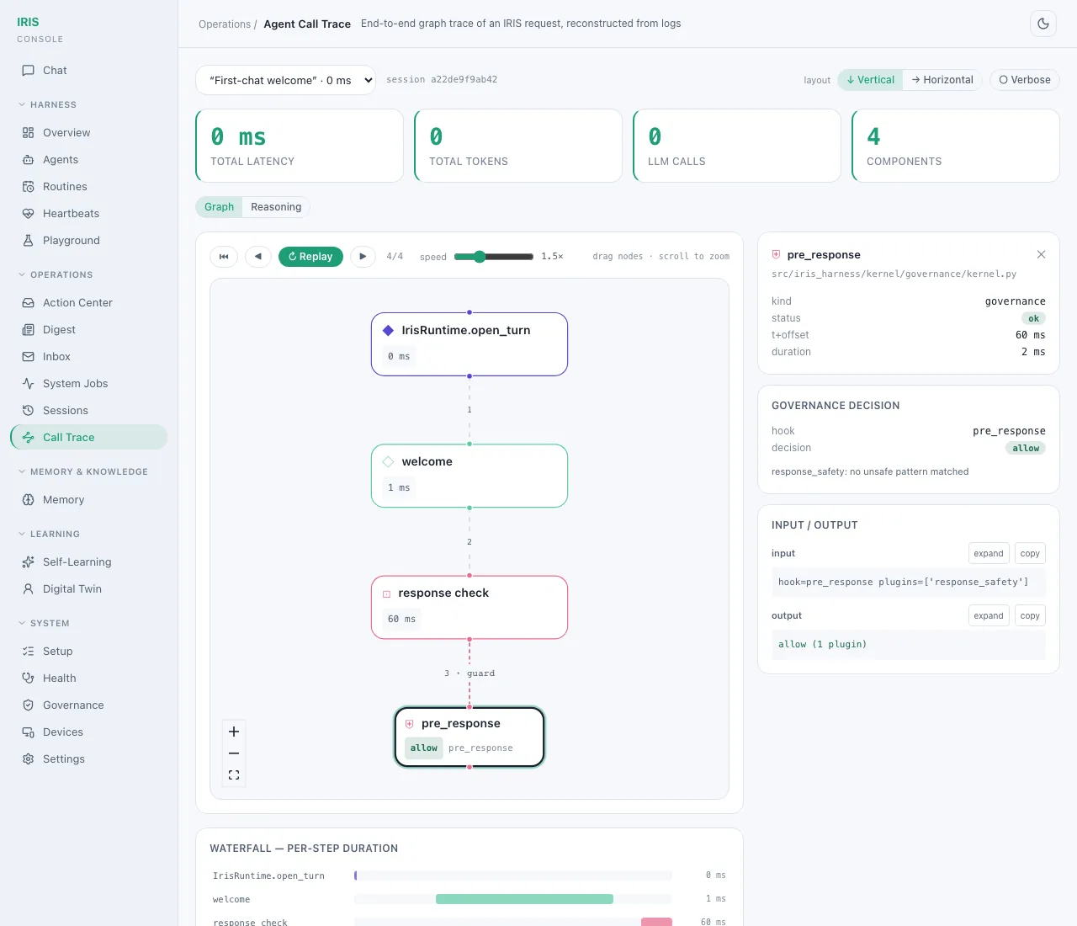Step back one replay step
Screen dimensions: 1077x926
coord(258,257)
